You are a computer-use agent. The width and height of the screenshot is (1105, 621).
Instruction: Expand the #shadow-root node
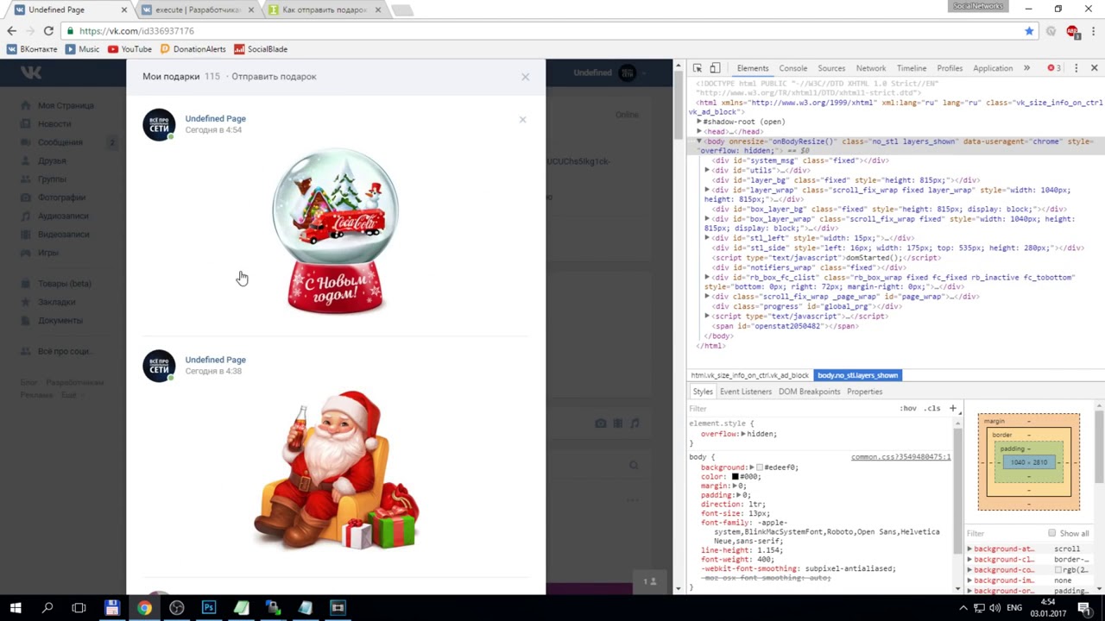coord(700,122)
